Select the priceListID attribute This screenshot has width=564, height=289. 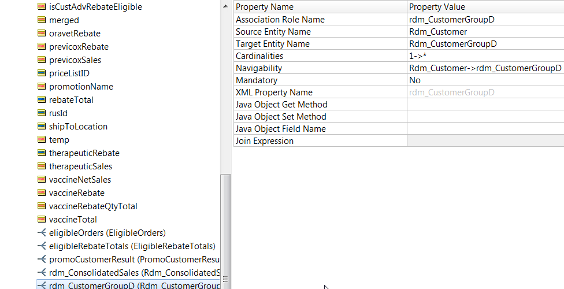tap(69, 73)
